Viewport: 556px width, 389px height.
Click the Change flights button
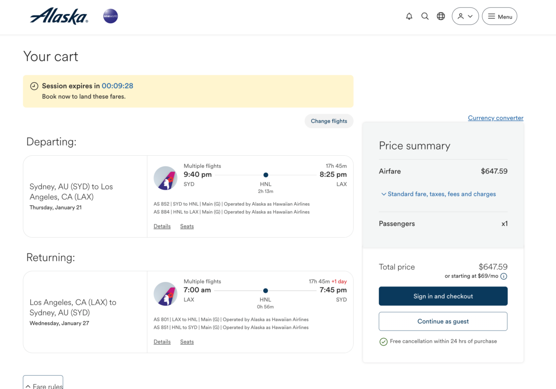[329, 121]
